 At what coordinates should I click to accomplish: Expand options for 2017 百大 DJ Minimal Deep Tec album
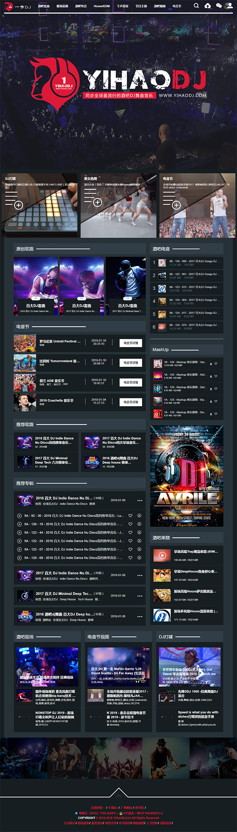click(140, 596)
